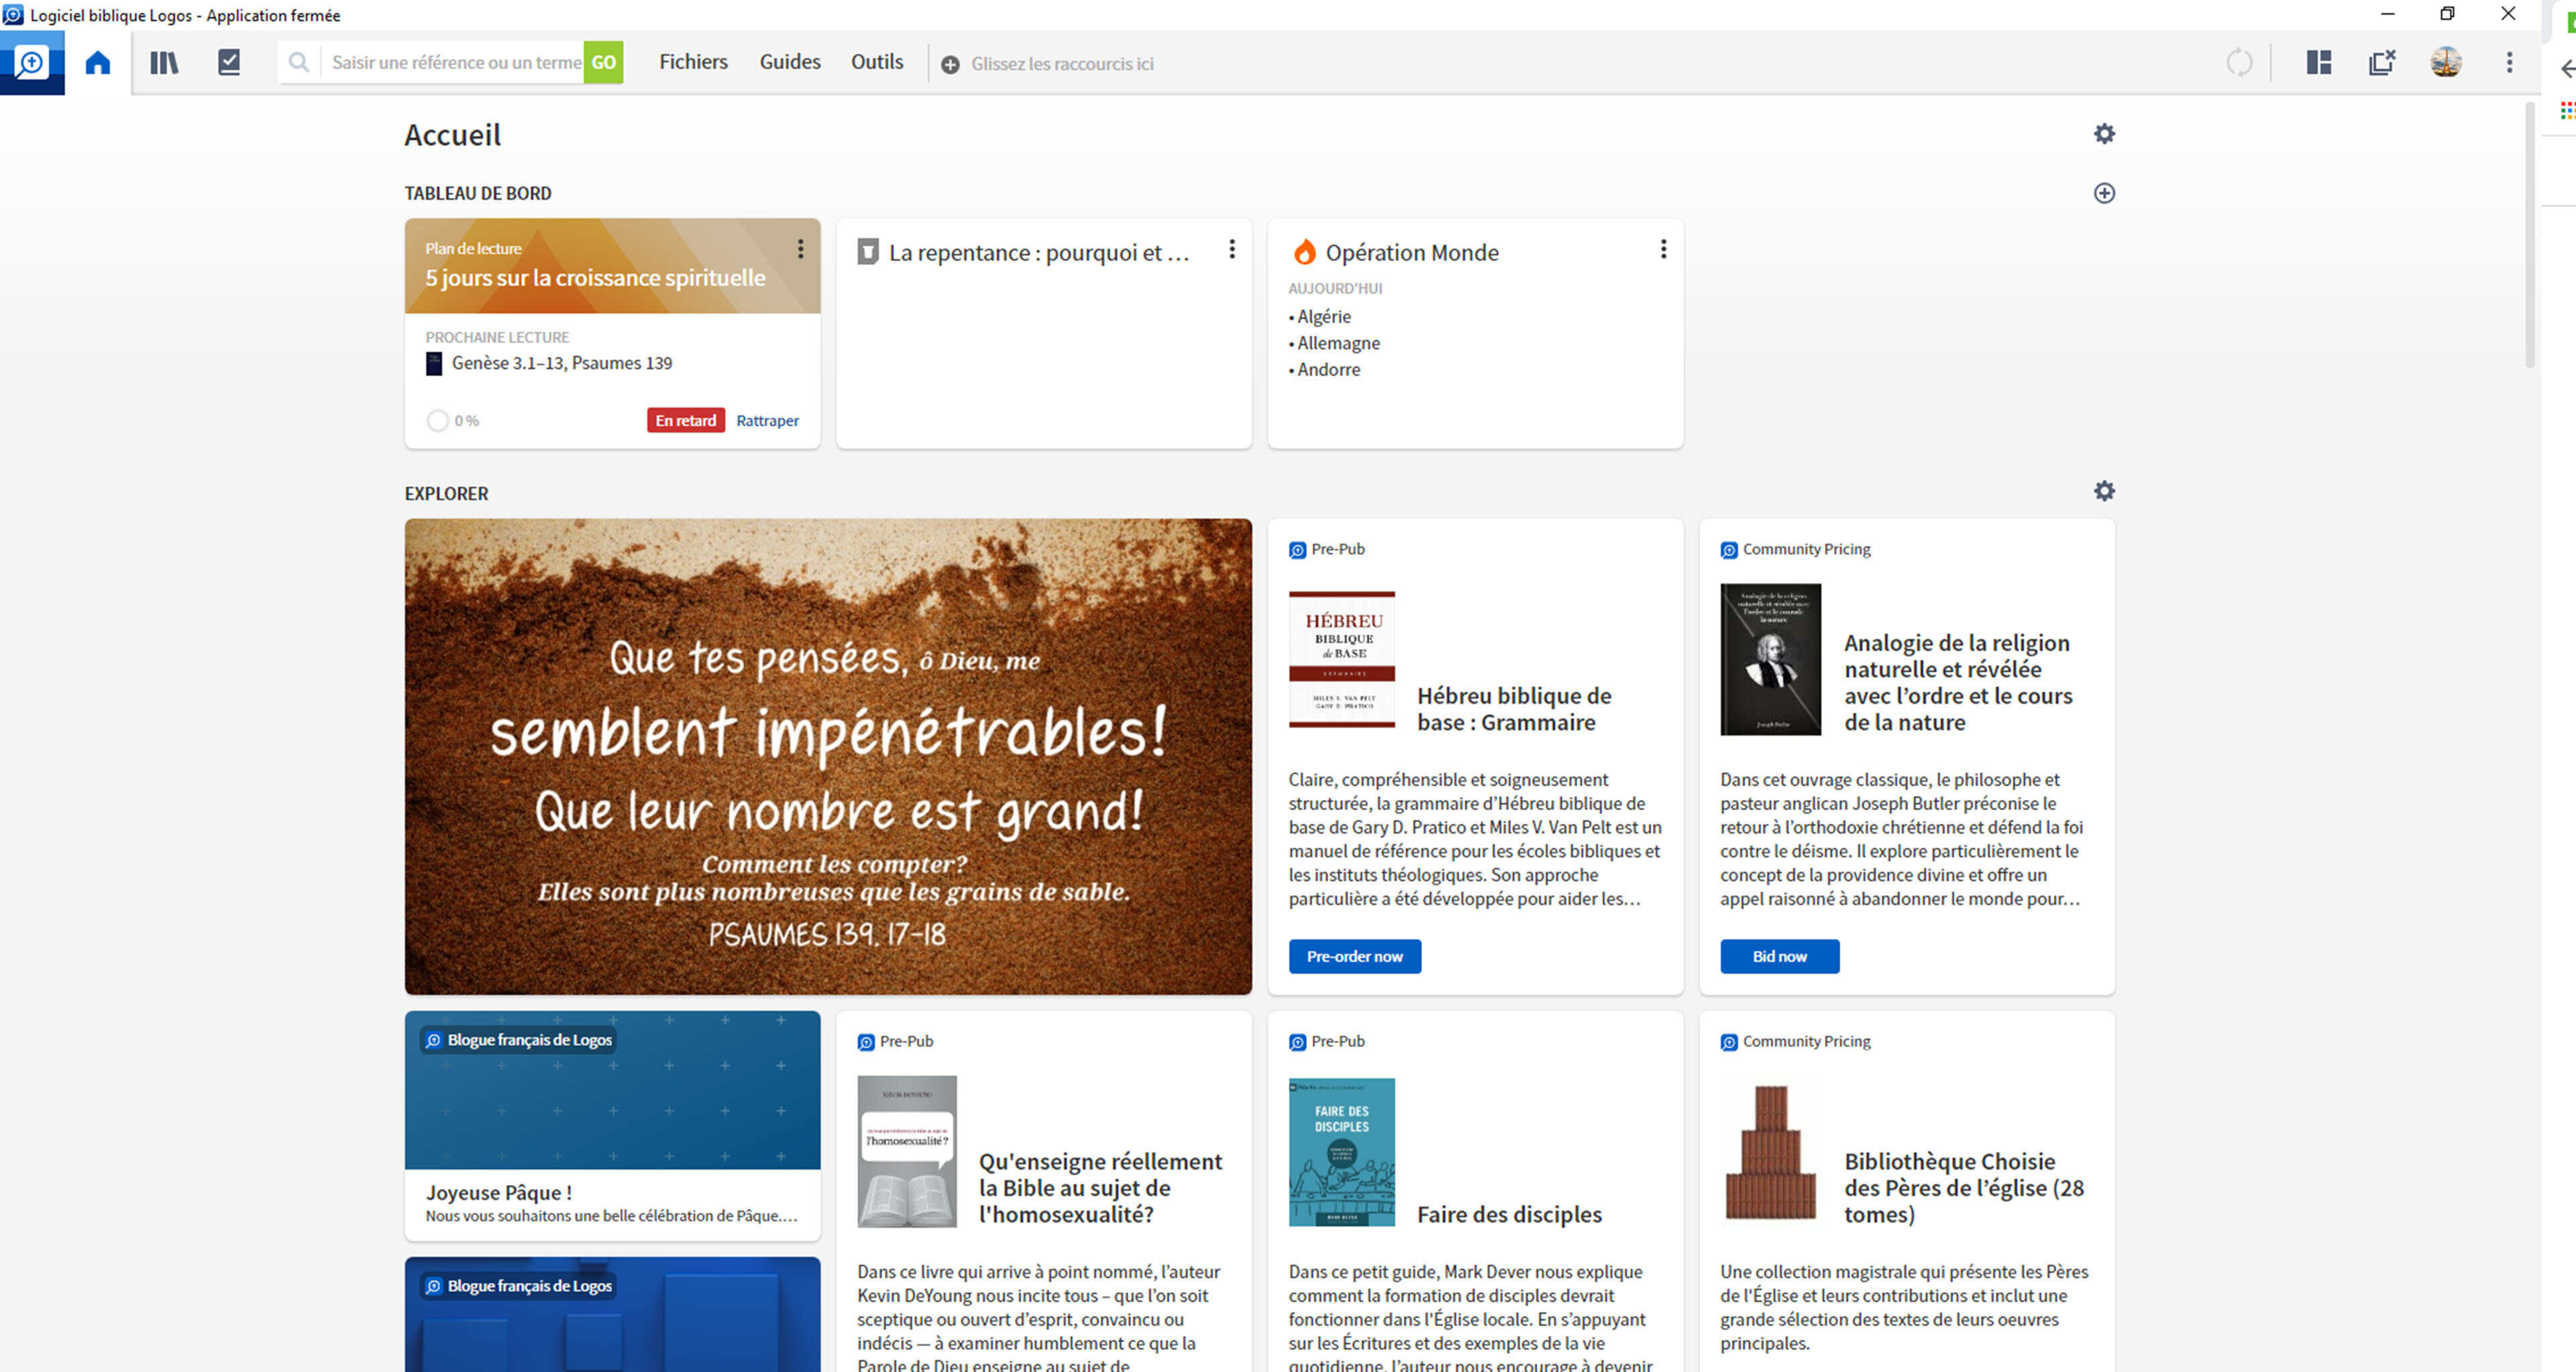Open Bibliothèque Choisie des Pères title
Image resolution: width=2576 pixels, height=1372 pixels.
coord(1964,1188)
